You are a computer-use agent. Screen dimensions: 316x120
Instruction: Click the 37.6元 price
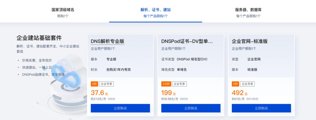[99, 93]
